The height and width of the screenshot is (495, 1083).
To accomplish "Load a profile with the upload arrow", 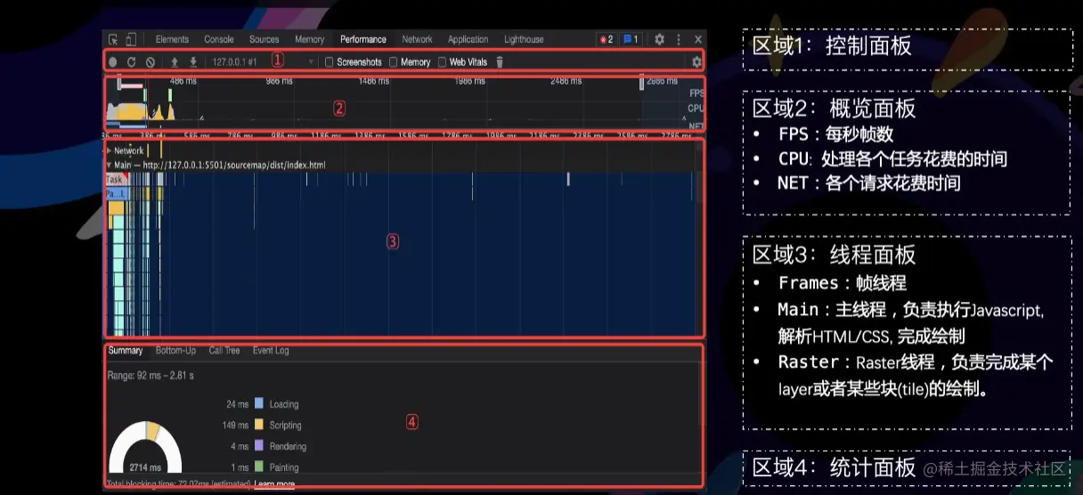I will pyautogui.click(x=175, y=62).
